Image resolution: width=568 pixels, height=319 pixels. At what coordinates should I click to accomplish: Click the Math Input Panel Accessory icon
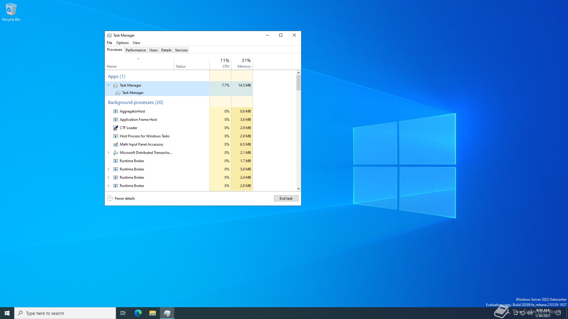tap(116, 144)
